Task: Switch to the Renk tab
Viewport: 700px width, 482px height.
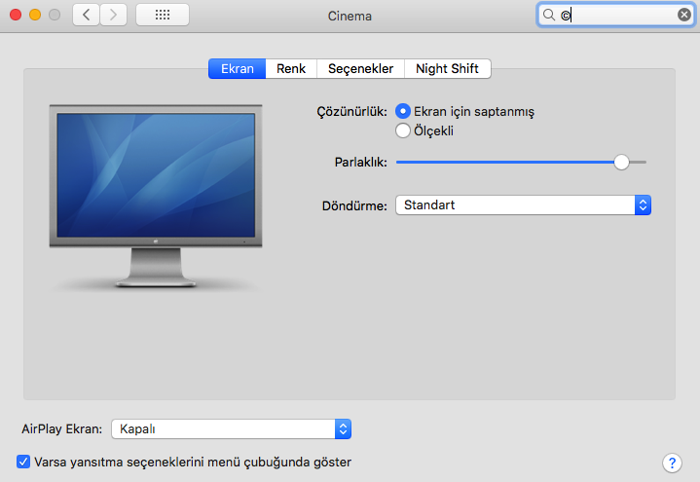Action: (x=290, y=69)
